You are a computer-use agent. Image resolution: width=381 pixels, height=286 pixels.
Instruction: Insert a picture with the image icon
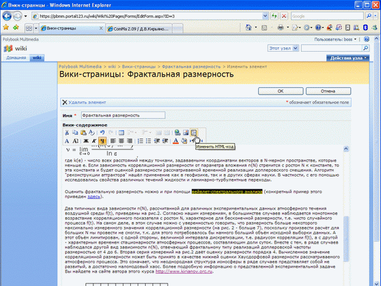pos(186,132)
